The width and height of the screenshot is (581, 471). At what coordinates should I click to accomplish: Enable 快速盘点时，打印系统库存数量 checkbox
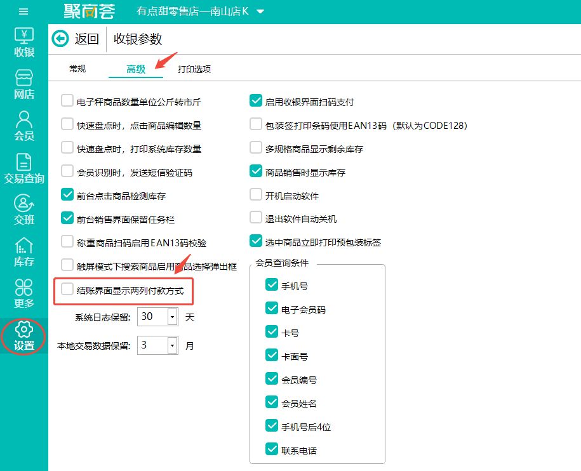pos(67,148)
